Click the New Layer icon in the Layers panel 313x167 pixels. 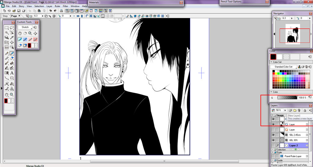coord(290,110)
